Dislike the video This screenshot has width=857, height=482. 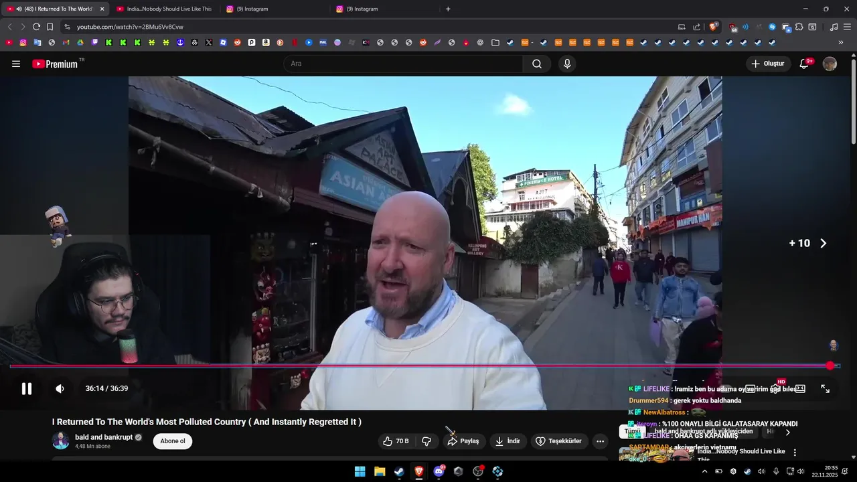pos(426,441)
